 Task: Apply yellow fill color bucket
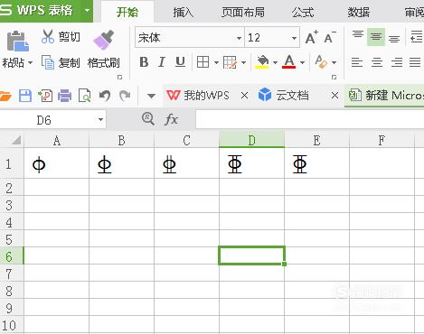pos(262,62)
